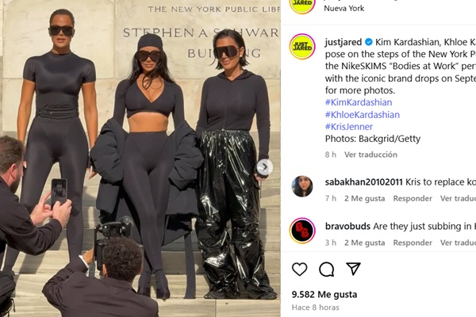The image size is (476, 317).
Task: Open bravobuds' red BB avatar
Action: point(302,231)
